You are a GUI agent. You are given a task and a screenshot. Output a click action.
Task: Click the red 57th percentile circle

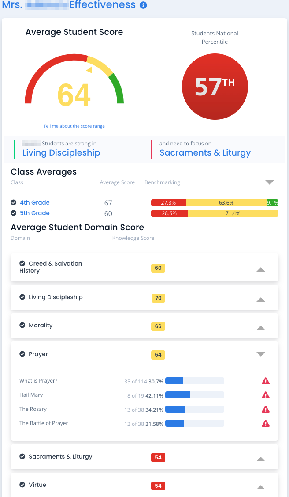point(215,87)
